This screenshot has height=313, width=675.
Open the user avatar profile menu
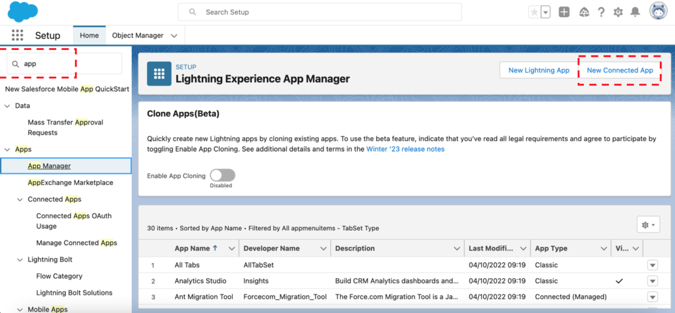[x=659, y=11]
